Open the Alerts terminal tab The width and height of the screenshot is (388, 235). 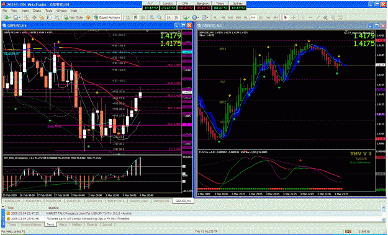click(63, 224)
